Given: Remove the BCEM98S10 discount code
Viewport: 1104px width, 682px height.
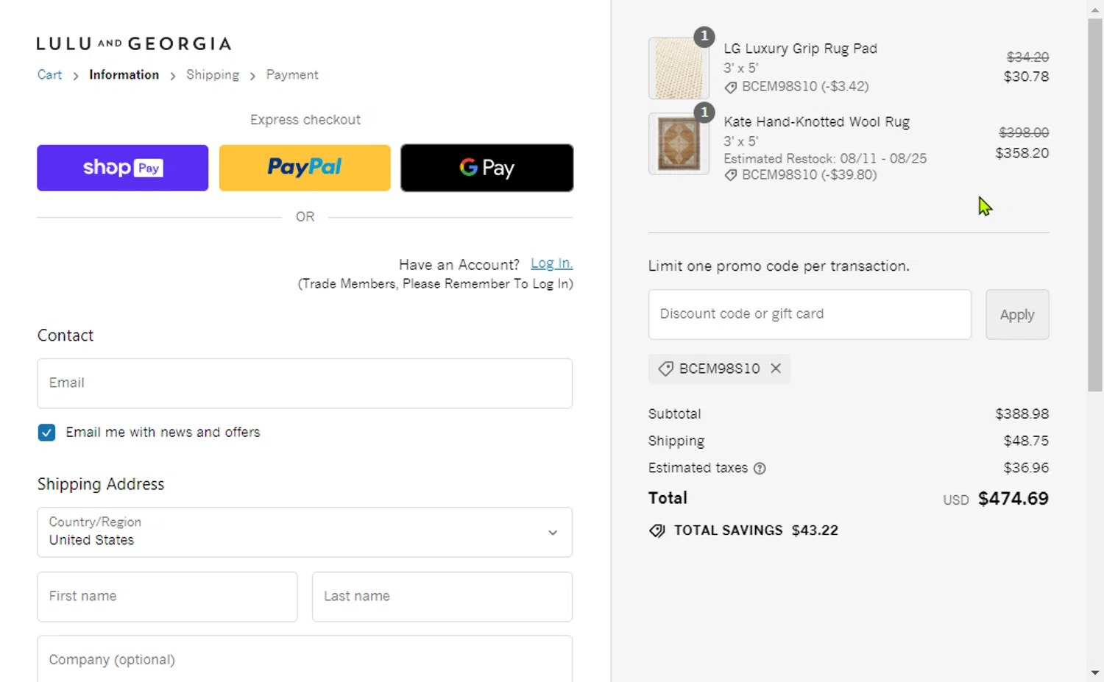Looking at the screenshot, I should (x=776, y=369).
